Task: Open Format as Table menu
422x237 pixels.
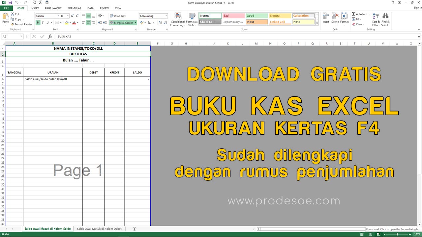Action: click(x=192, y=20)
